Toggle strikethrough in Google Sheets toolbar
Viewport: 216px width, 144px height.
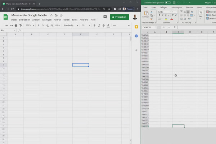[104, 26]
